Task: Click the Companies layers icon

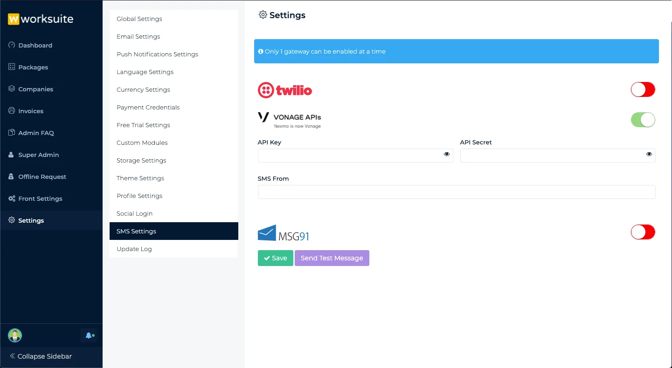Action: click(12, 89)
